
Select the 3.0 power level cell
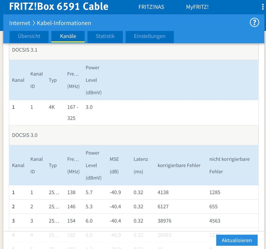[89, 107]
